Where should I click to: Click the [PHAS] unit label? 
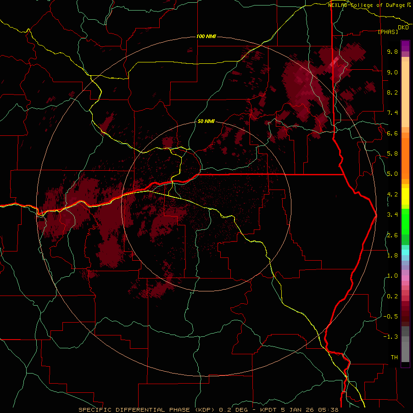coord(388,32)
